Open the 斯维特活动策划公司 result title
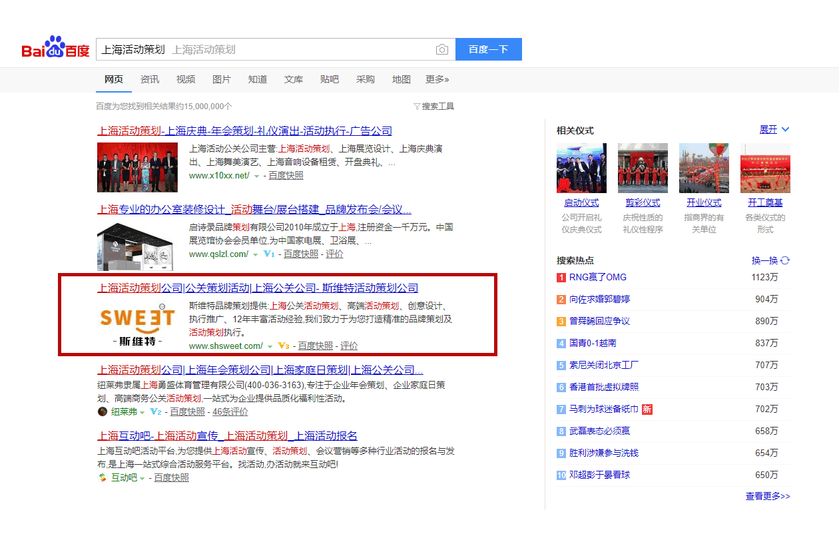 click(258, 288)
